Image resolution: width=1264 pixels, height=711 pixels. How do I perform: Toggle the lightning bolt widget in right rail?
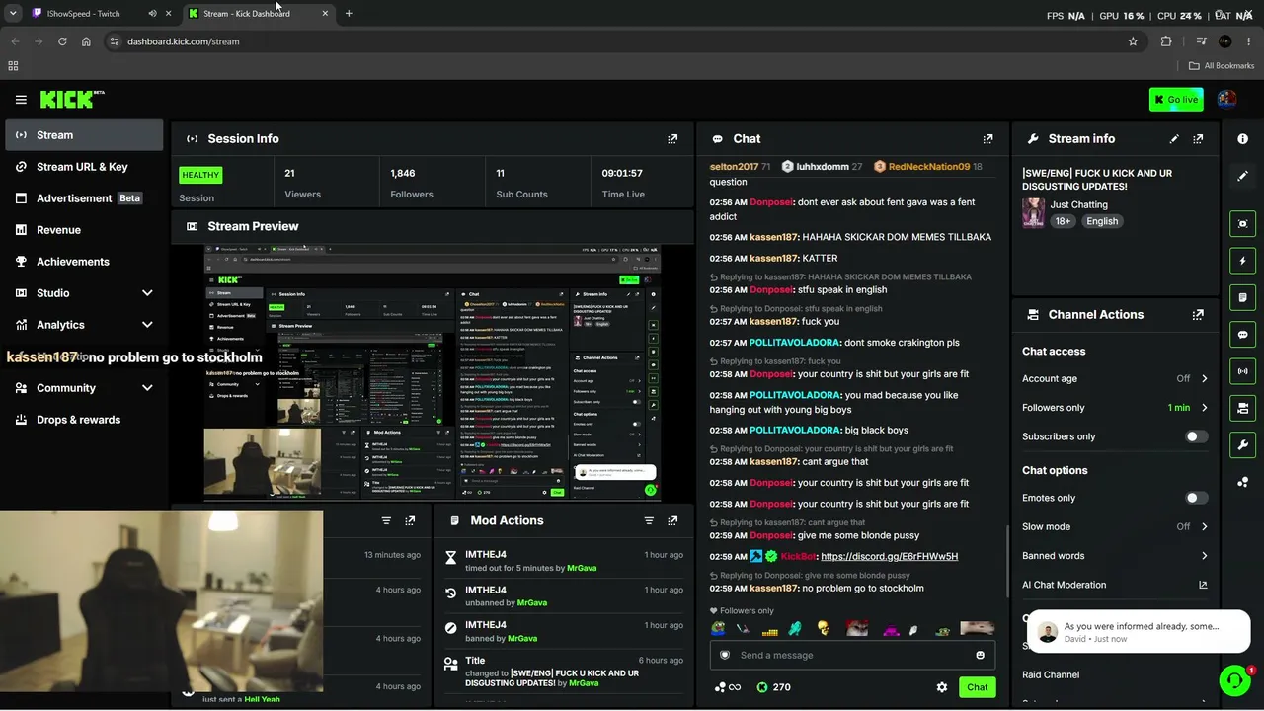[1242, 261]
